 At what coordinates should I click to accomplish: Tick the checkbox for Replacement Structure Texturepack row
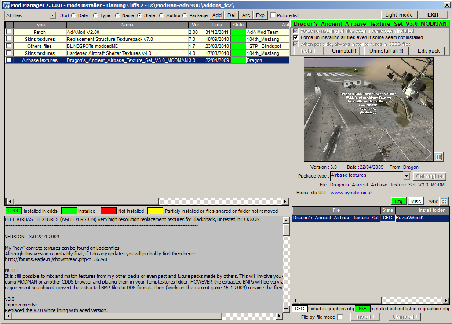tap(9, 39)
